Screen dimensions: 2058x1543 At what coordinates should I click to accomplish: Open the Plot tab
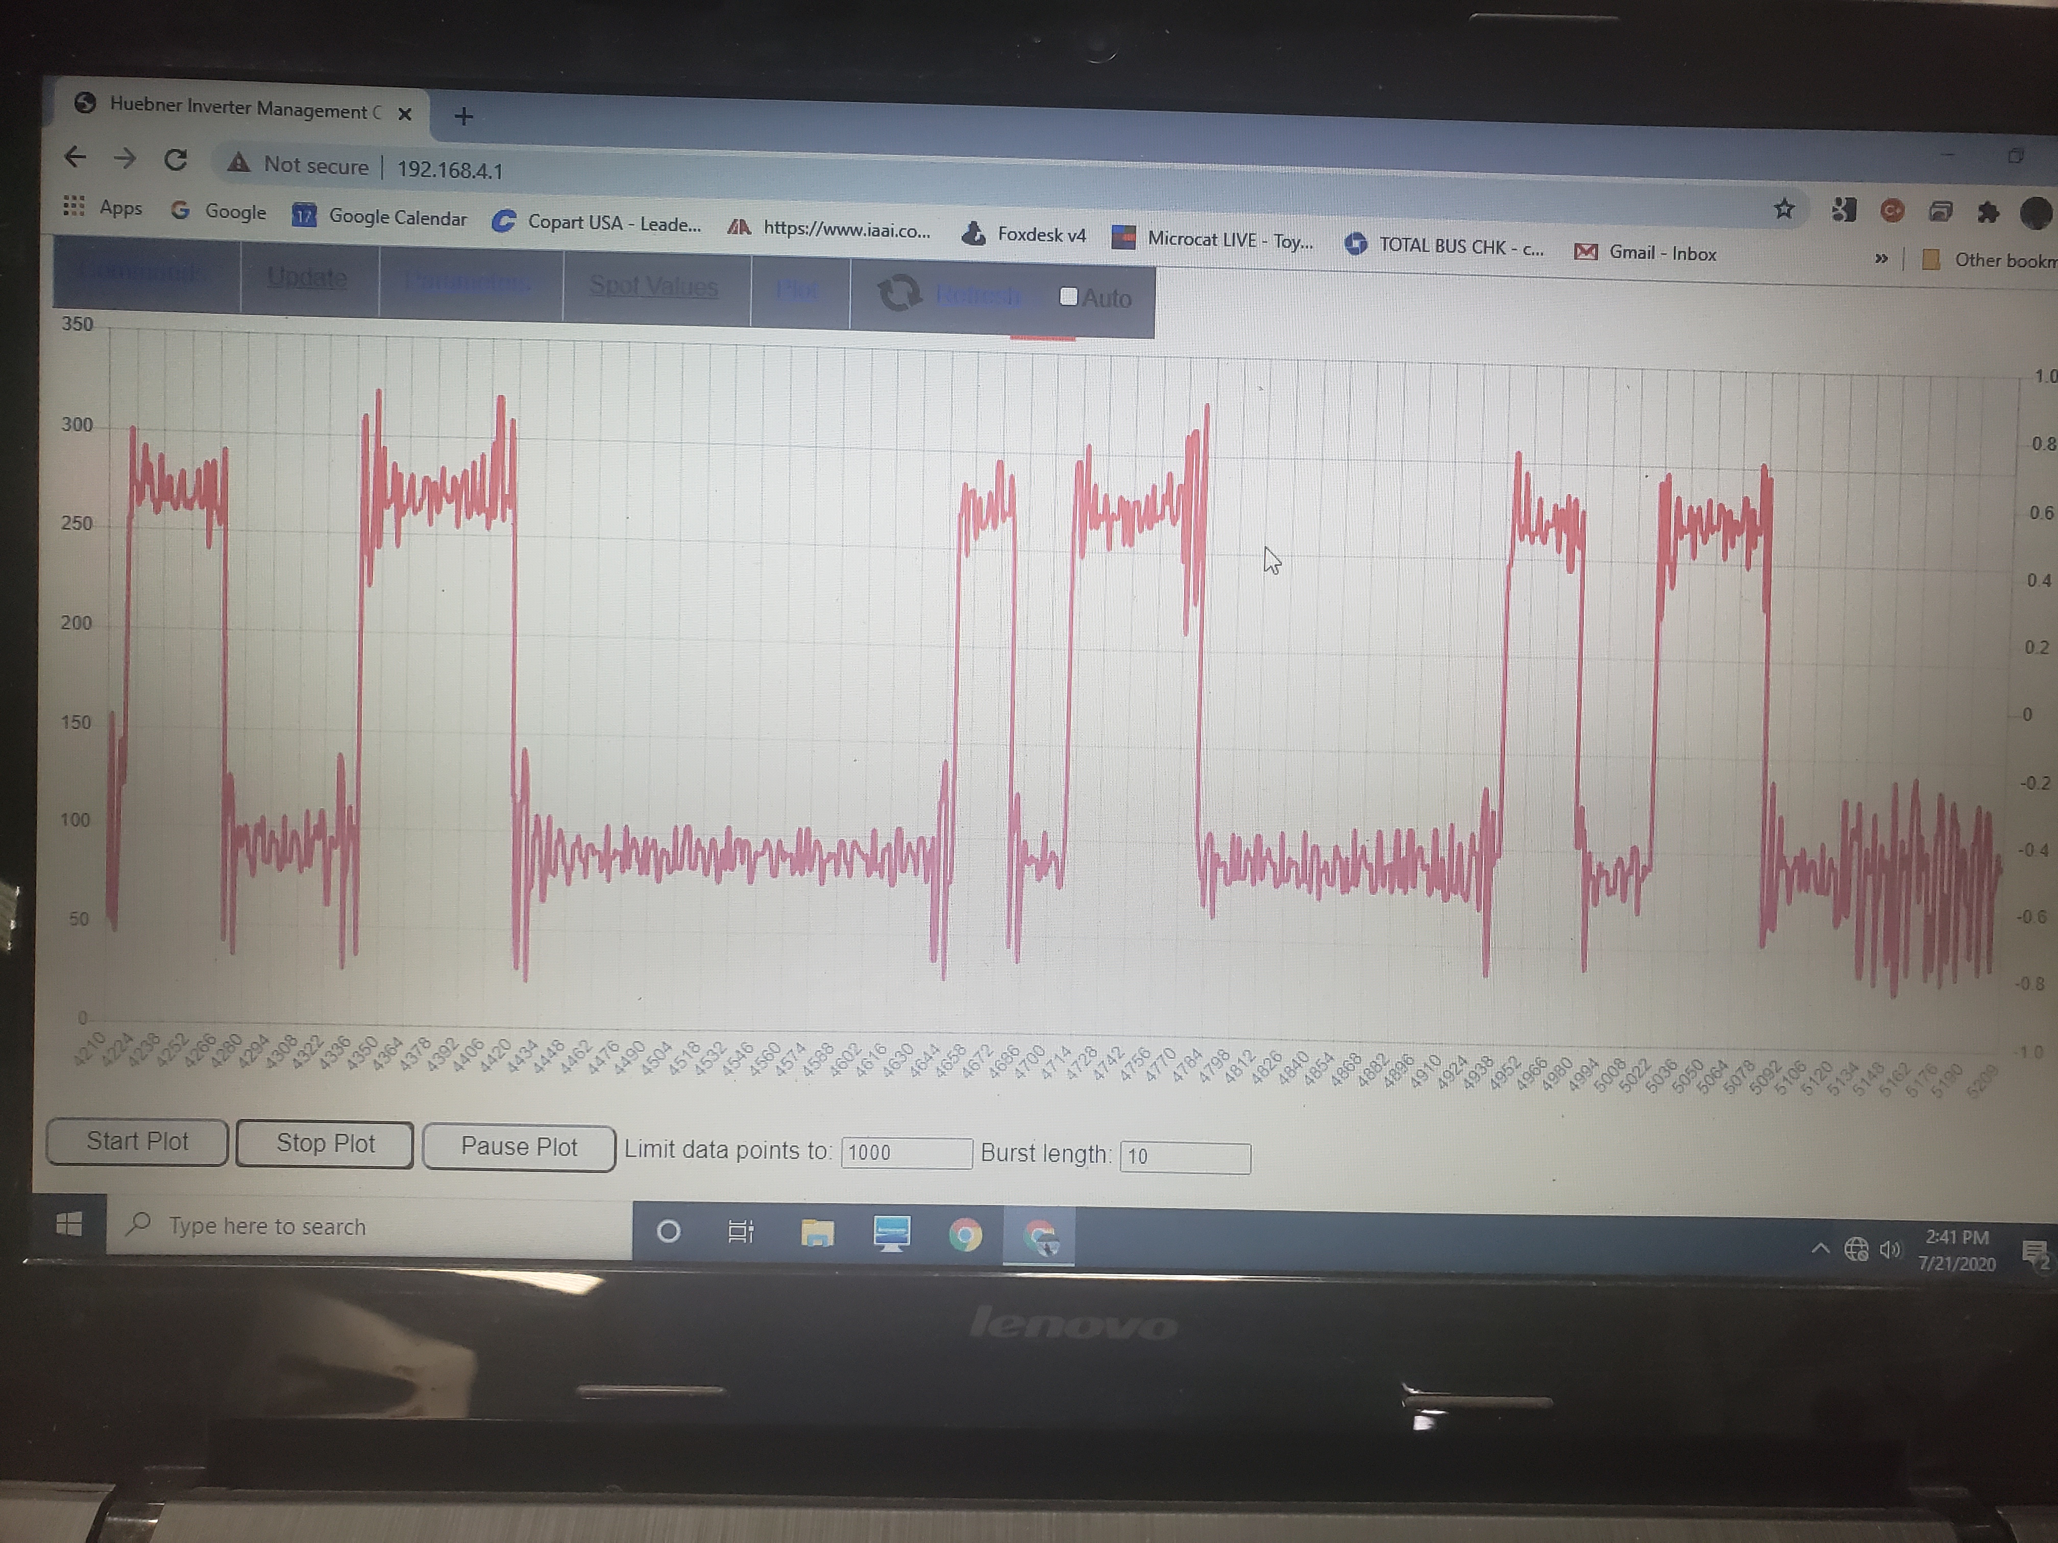pyautogui.click(x=797, y=291)
